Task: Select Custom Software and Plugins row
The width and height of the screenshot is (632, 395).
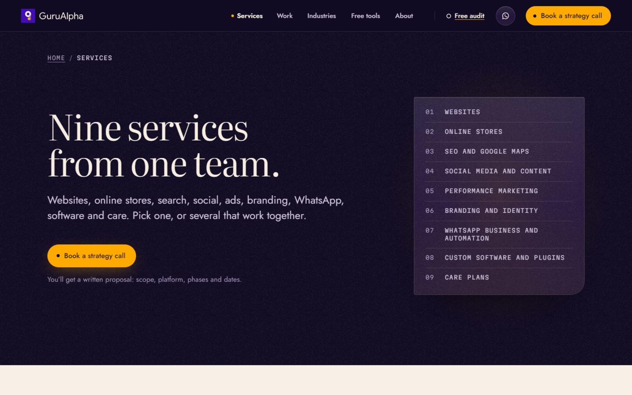Action: 499,258
